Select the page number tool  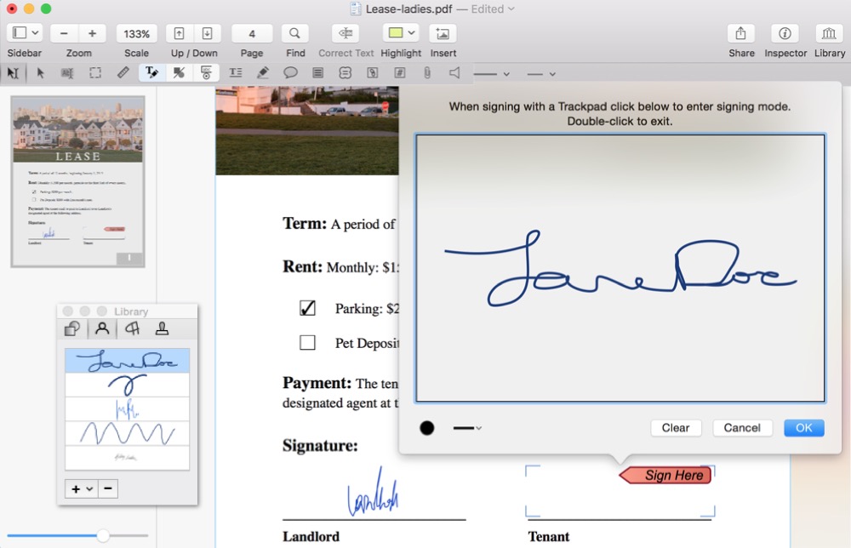[x=400, y=72]
